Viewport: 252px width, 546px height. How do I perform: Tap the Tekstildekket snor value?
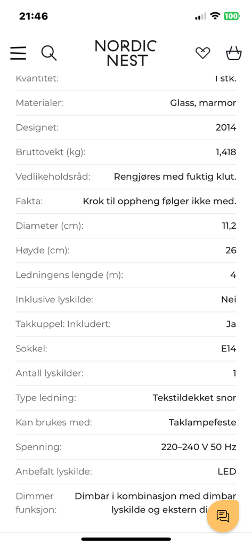(194, 398)
